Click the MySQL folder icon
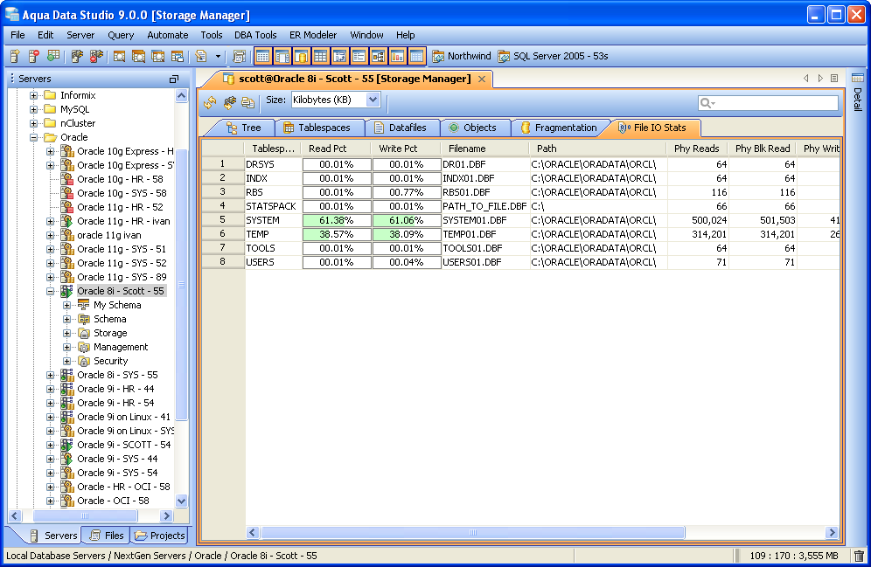Image resolution: width=871 pixels, height=567 pixels. tap(51, 108)
